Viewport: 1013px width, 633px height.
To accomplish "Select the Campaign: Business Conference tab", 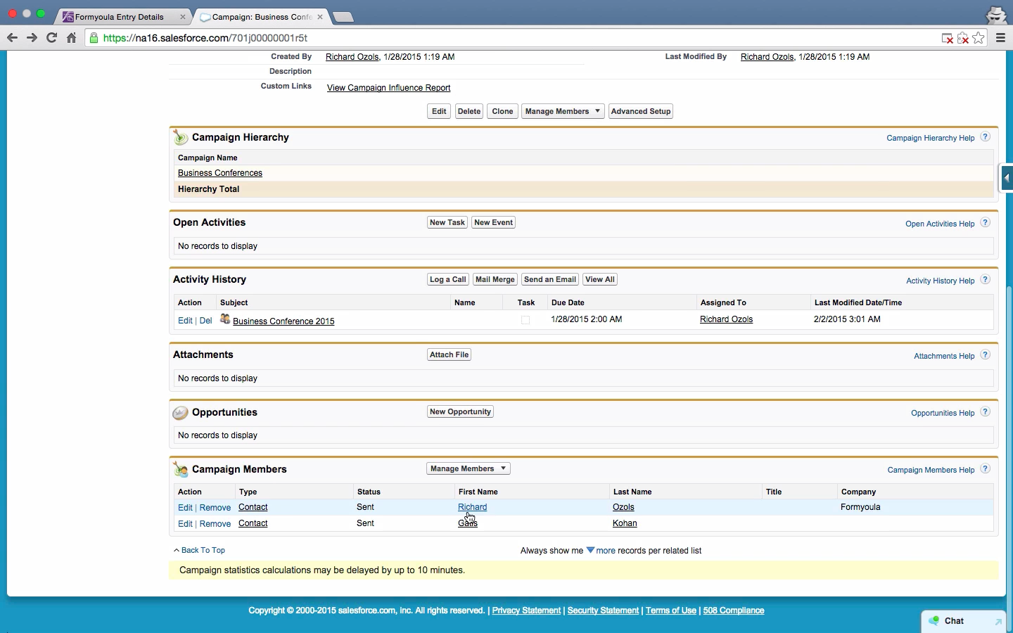I will [x=261, y=17].
